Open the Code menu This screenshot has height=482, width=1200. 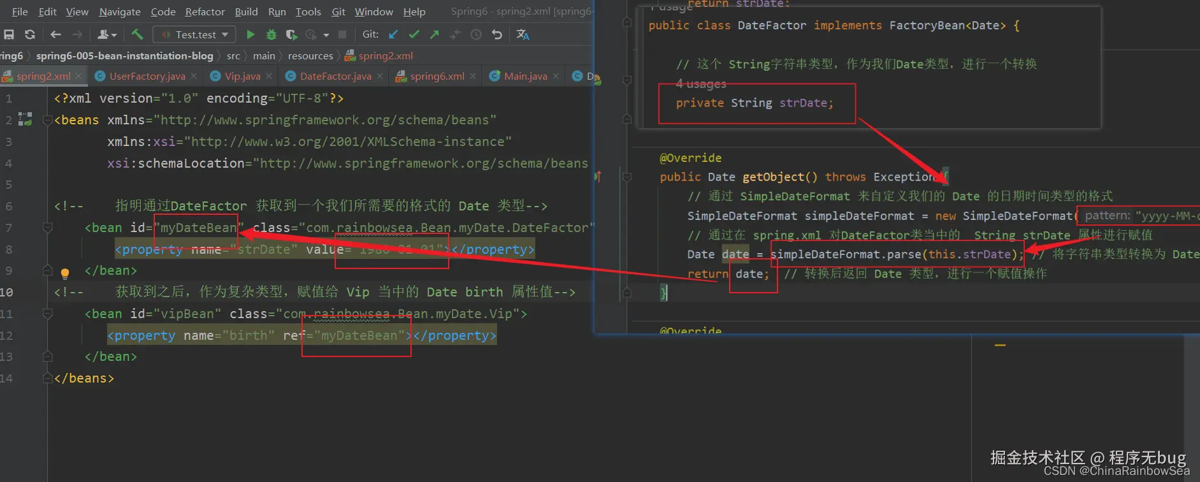point(163,11)
